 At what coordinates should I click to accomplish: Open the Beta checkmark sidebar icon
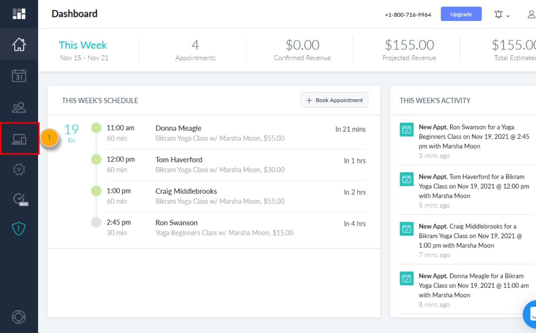[19, 199]
